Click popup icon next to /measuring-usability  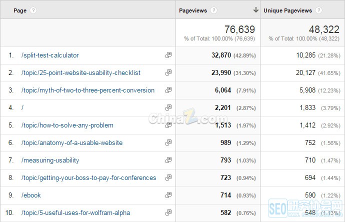click(168, 160)
